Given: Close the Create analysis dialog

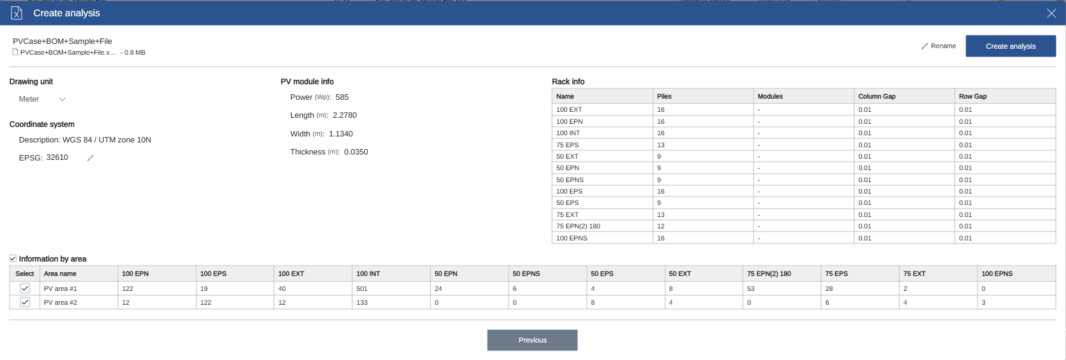Looking at the screenshot, I should 1051,13.
